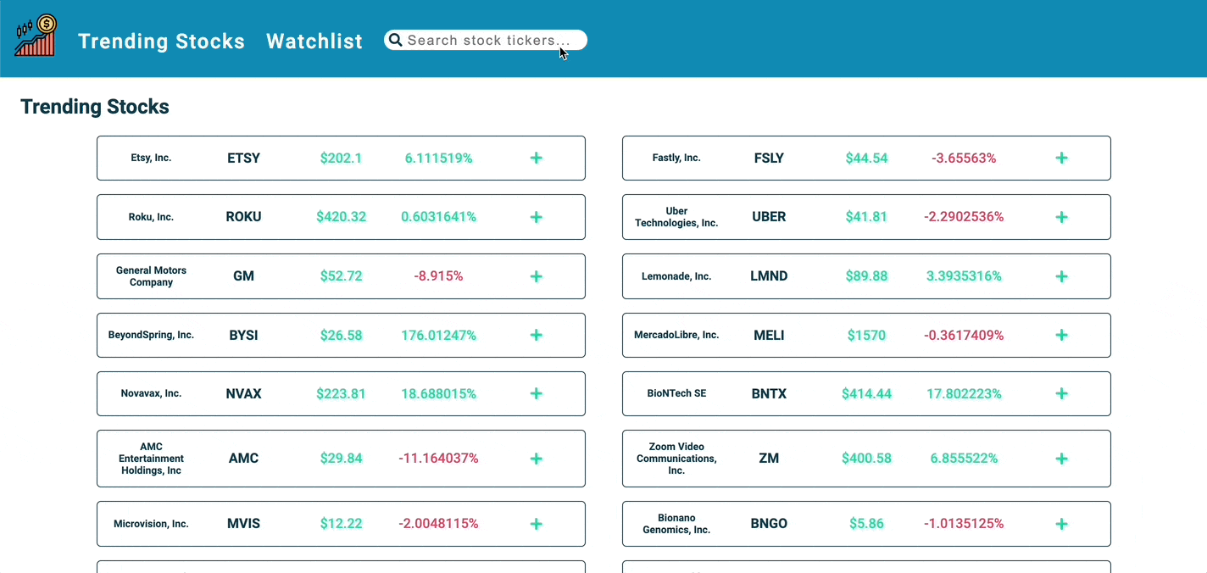Add ETSY to watchlist with plus icon
Screen dimensions: 1207x573
tap(536, 158)
